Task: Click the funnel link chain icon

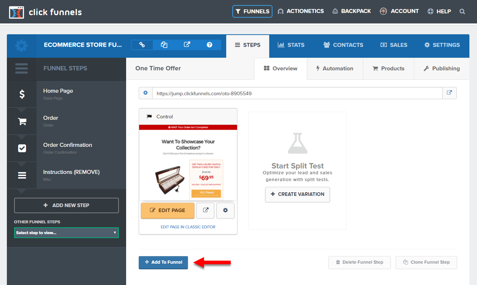Action: [142, 45]
